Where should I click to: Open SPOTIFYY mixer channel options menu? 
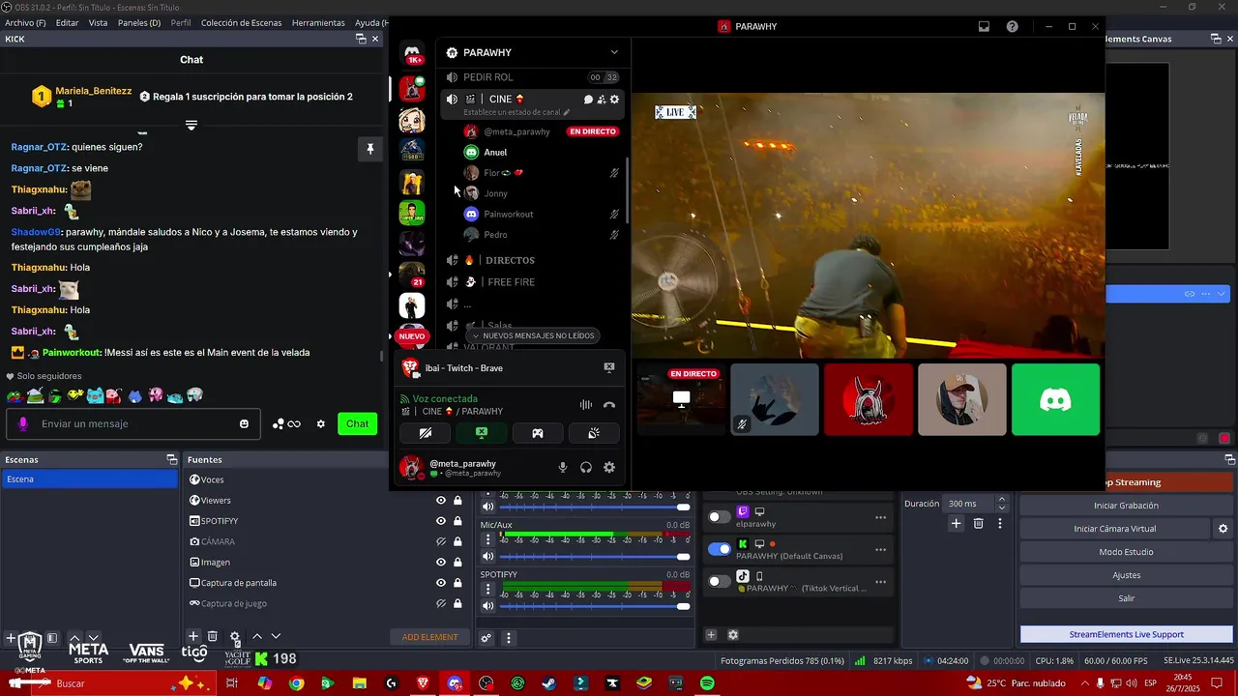(488, 589)
